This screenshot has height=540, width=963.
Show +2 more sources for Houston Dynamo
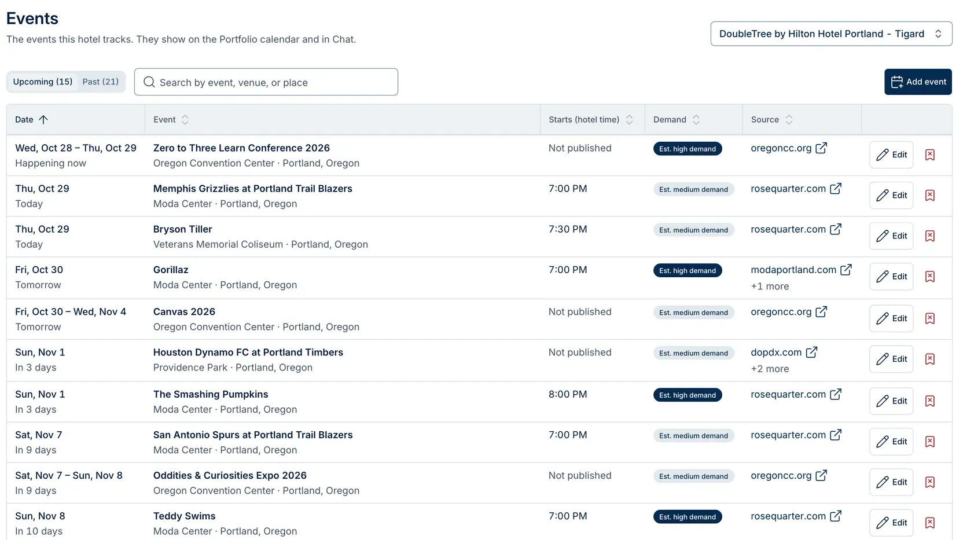pyautogui.click(x=770, y=369)
